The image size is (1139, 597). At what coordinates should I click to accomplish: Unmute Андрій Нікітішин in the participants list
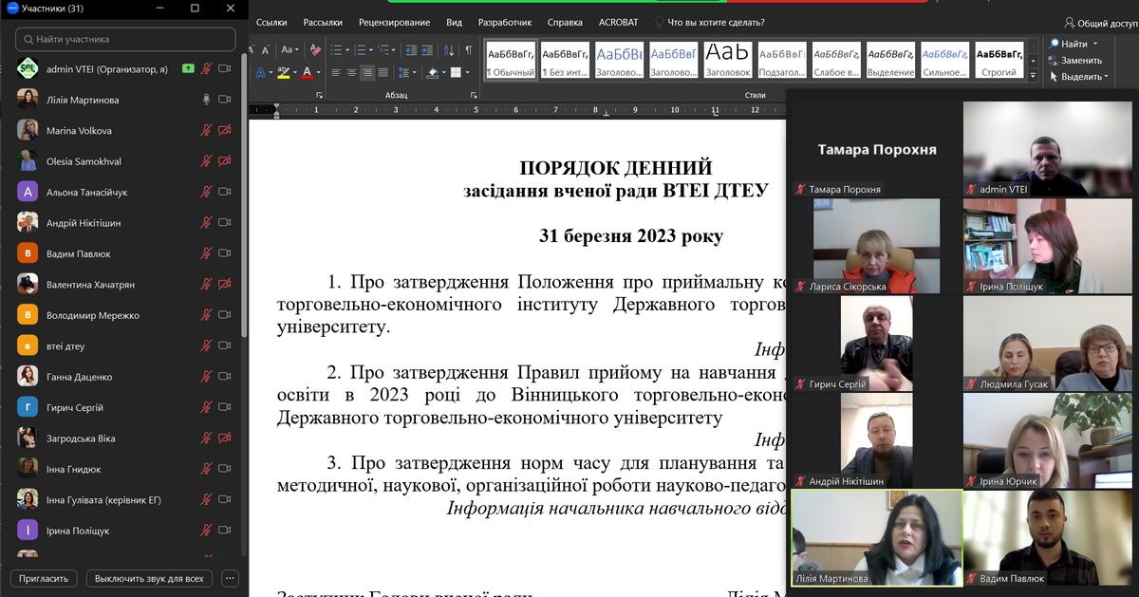pos(206,223)
